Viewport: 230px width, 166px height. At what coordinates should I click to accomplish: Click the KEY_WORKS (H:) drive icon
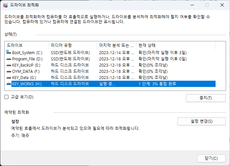point(9,84)
